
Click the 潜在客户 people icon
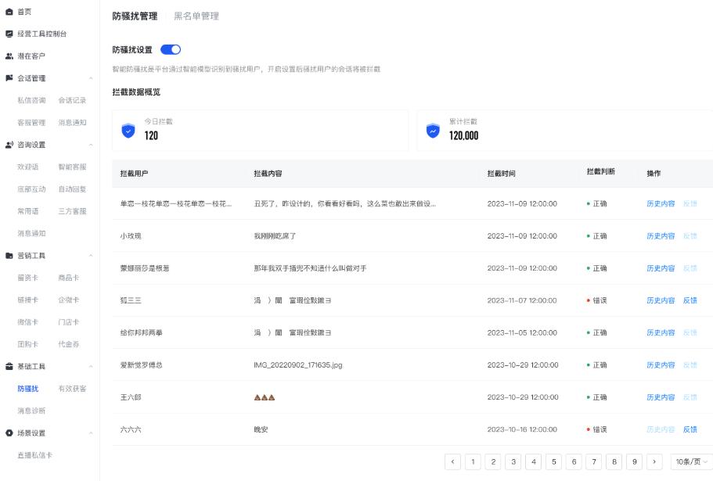[x=9, y=56]
